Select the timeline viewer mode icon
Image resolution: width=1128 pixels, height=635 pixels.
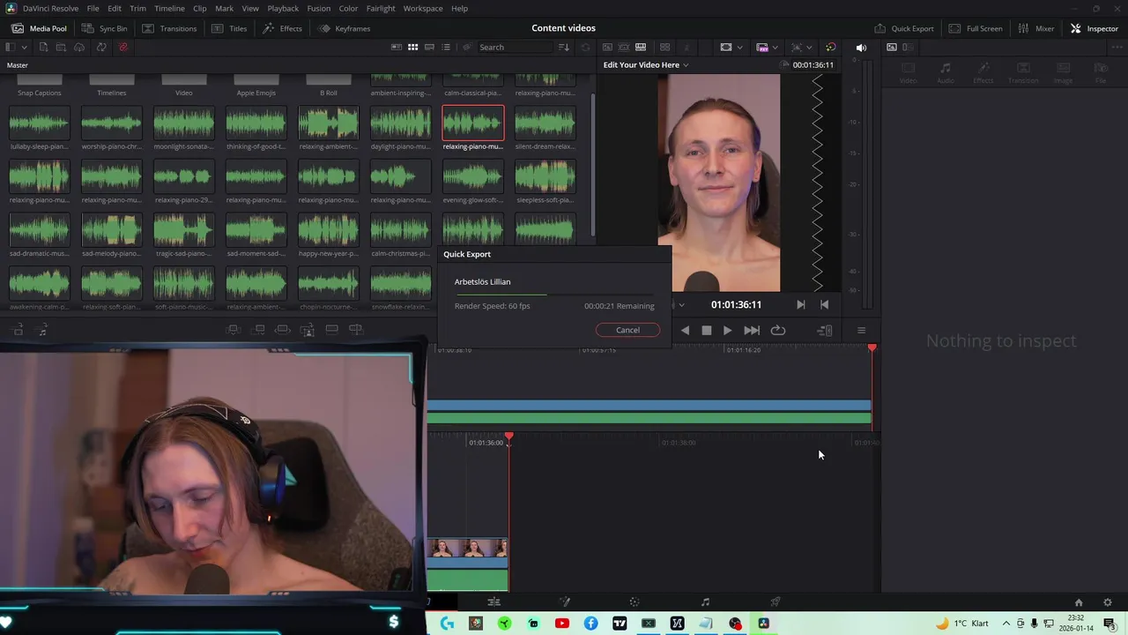coord(641,47)
